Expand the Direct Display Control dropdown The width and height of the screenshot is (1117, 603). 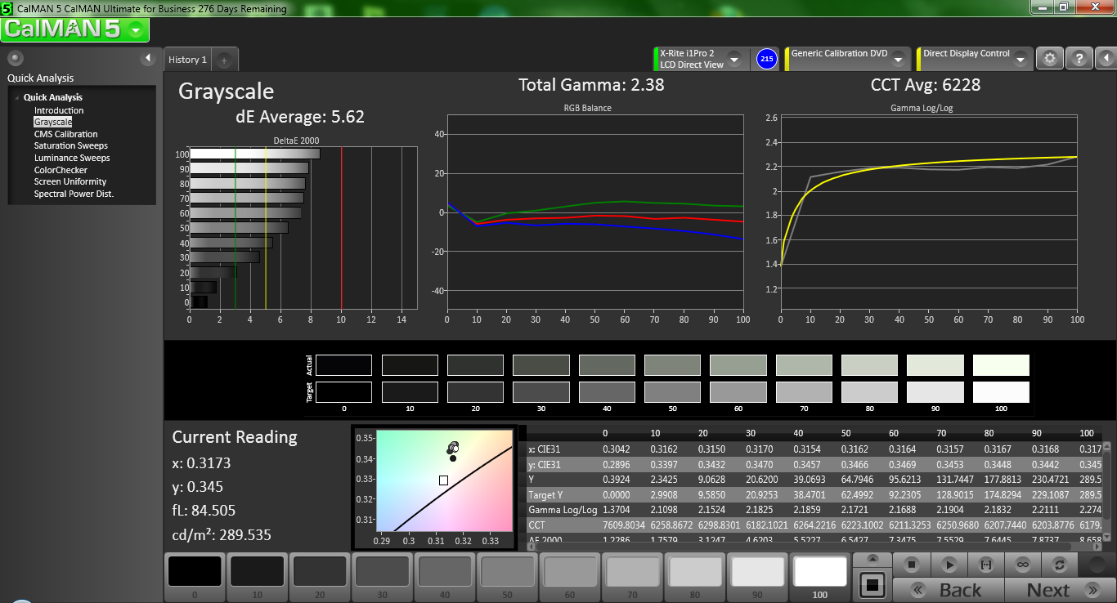1021,60
